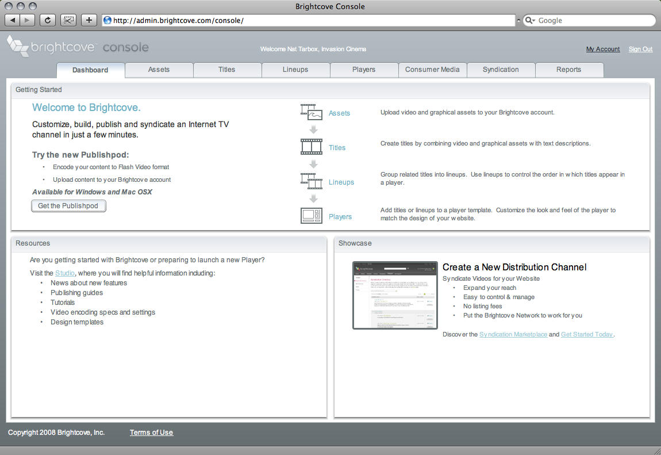Open the Syndication Marketplace link
The image size is (661, 455).
click(513, 334)
